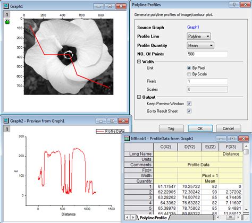Image resolution: width=252 pixels, height=223 pixels.
Task: Click the MBook3 matrix book title icon
Action: point(127,139)
